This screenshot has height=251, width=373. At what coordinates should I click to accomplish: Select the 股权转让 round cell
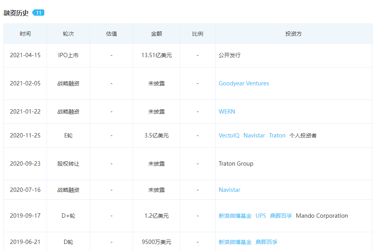pyautogui.click(x=68, y=164)
